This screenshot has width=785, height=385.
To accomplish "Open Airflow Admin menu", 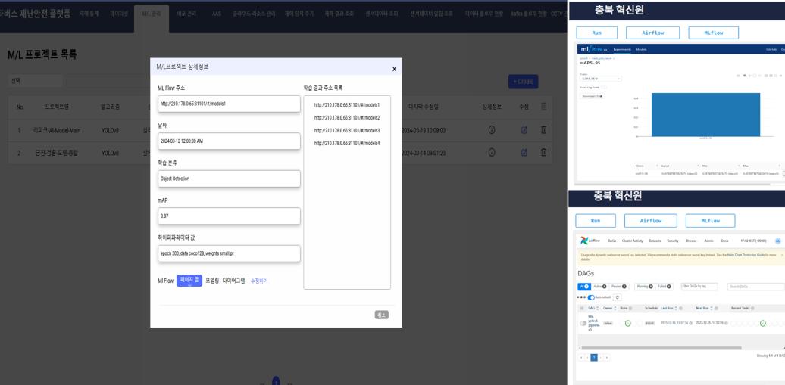I will coord(709,241).
